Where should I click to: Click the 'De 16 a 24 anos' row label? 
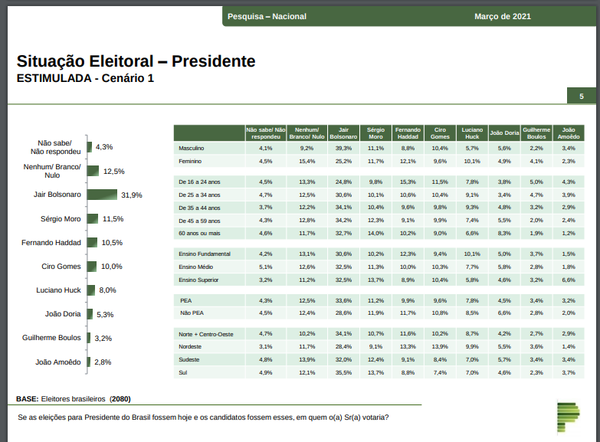click(198, 182)
